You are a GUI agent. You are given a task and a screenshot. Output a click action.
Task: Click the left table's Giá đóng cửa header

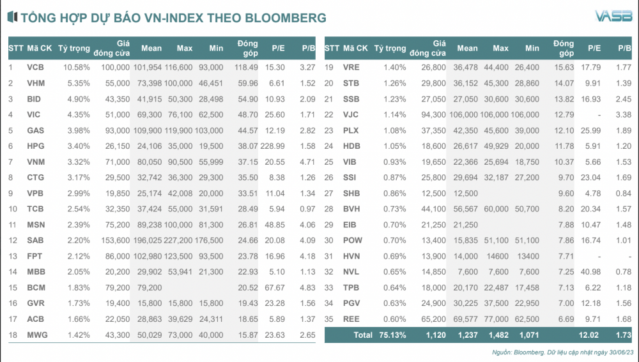pos(112,48)
